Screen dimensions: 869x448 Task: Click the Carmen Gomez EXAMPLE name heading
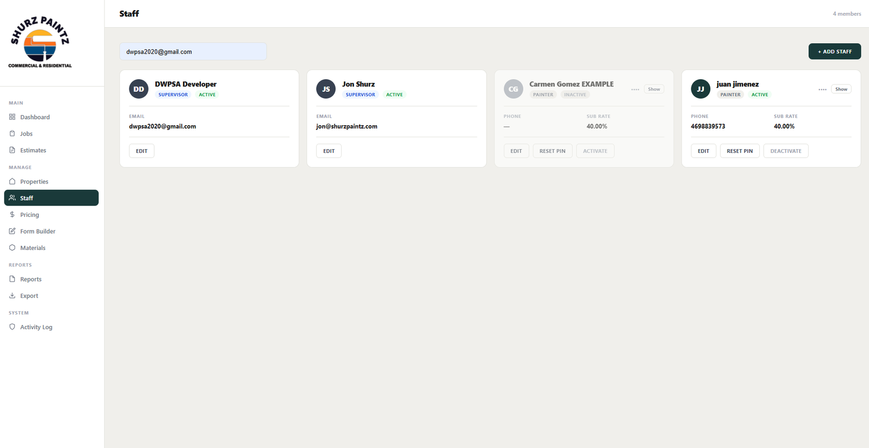click(571, 84)
